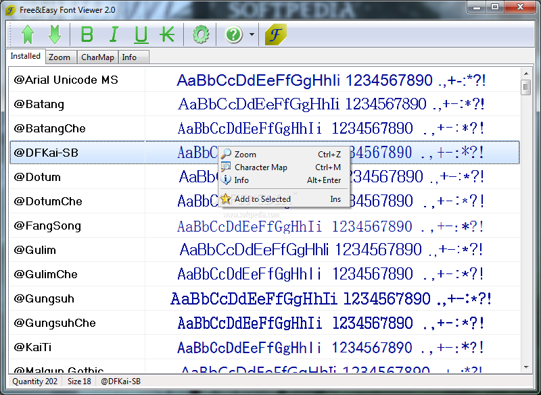
Task: Toggle Strikeout formatting button
Action: [x=168, y=34]
